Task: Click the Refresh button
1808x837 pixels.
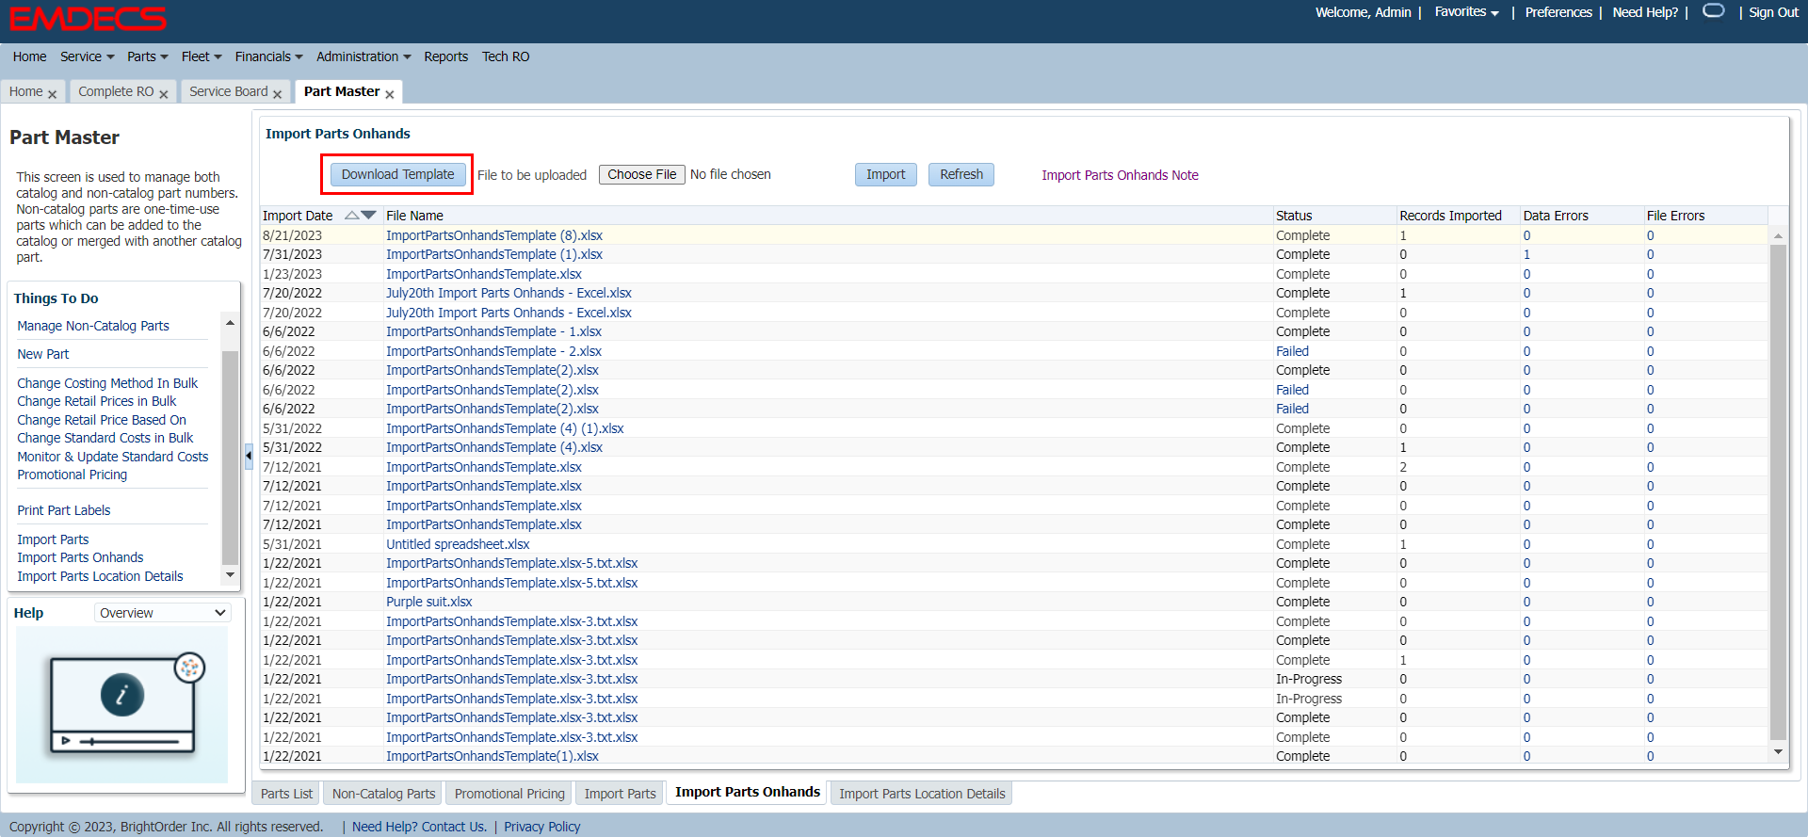Action: (x=960, y=174)
